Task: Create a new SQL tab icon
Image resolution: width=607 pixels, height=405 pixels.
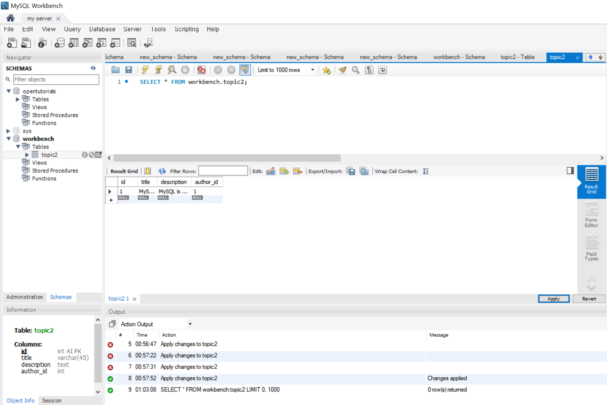Action: (x=12, y=43)
